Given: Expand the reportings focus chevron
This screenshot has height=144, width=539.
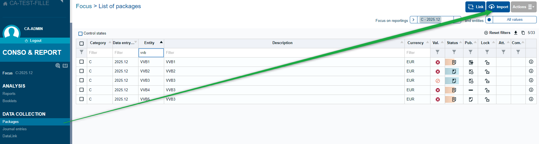Looking at the screenshot, I should (413, 20).
